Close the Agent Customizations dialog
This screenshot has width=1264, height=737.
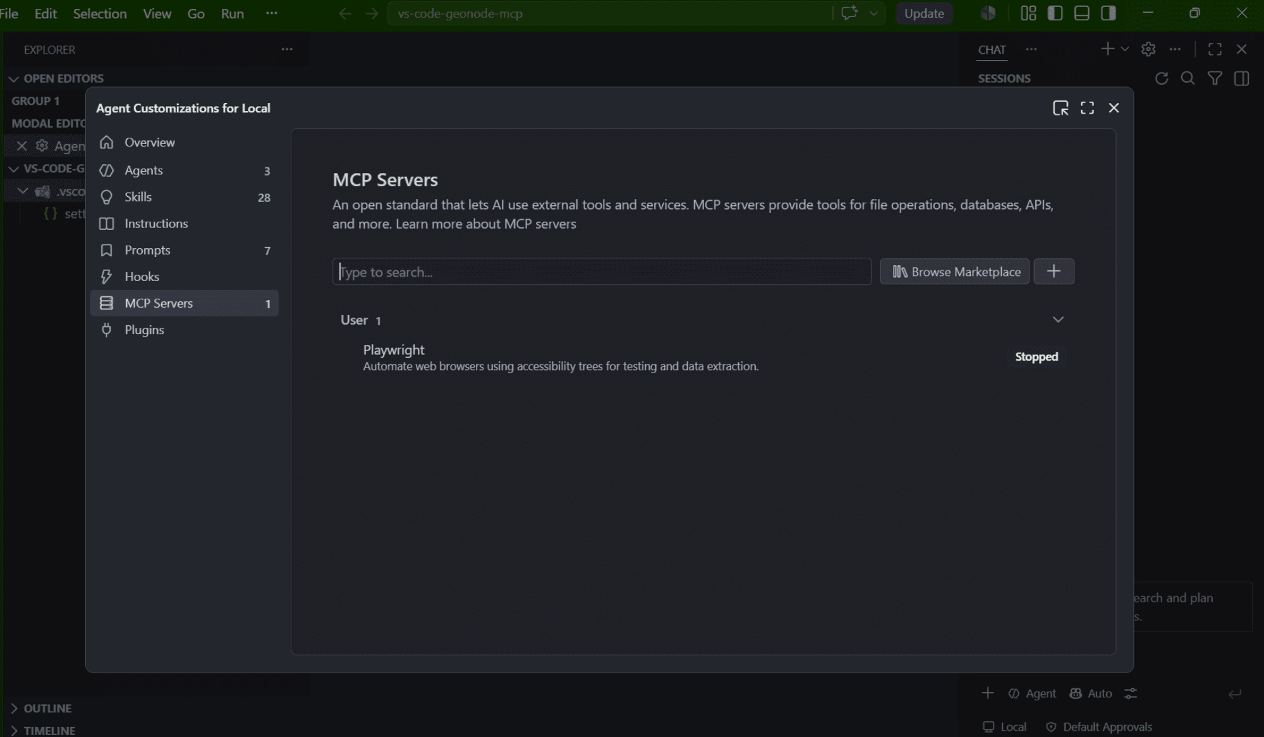pos(1114,108)
